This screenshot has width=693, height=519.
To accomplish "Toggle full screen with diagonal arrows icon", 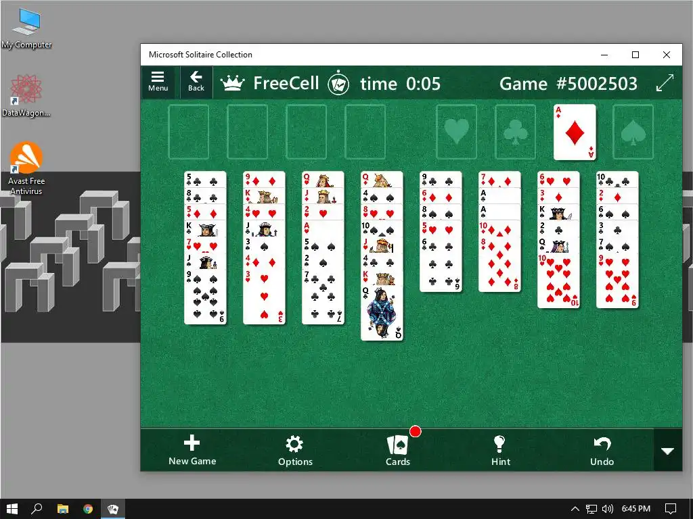I will 665,83.
